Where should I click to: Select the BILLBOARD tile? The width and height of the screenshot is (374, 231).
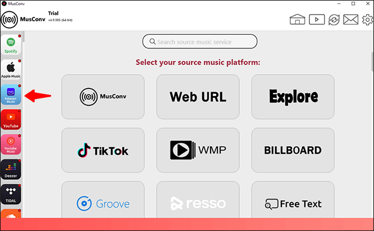tap(293, 150)
